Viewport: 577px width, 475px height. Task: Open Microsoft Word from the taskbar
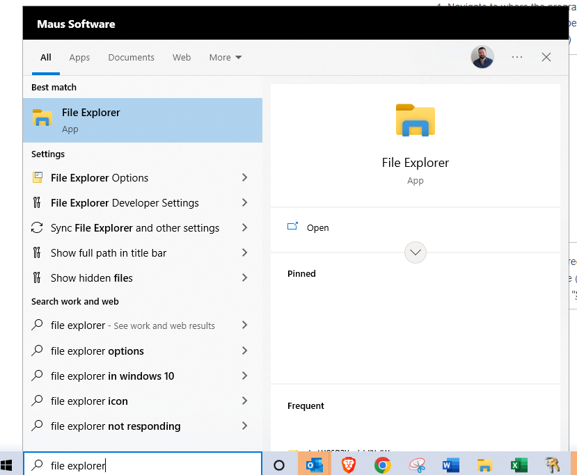451,465
